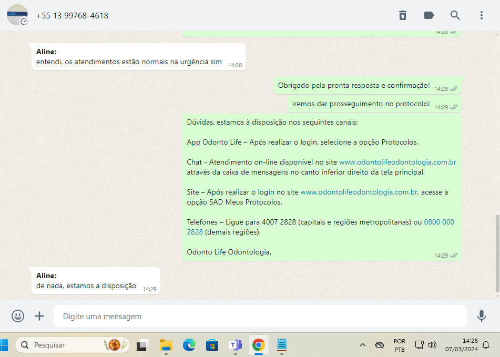The image size is (500, 357).
Task: Open Microsoft Teams from taskbar
Action: (x=235, y=345)
